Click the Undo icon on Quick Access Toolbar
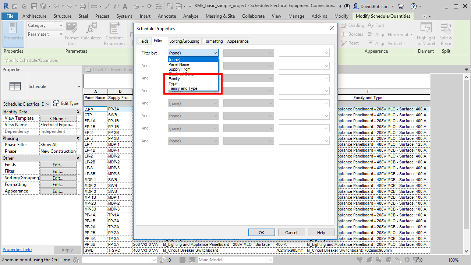Image resolution: width=471 pixels, height=265 pixels. [x=57, y=6]
